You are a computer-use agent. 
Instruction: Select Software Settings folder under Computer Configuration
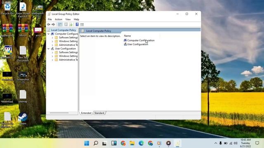(x=68, y=37)
